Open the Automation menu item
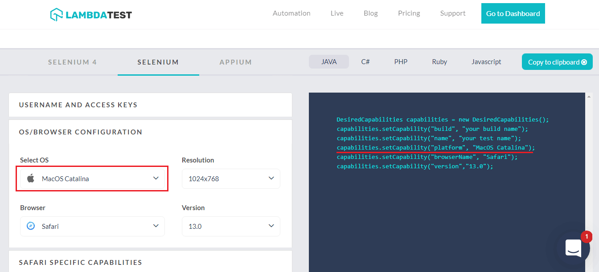This screenshot has width=599, height=272. point(291,13)
